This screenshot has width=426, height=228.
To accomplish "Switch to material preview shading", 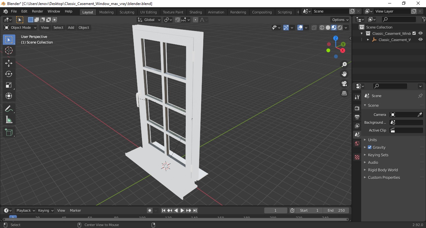I will pos(334,28).
